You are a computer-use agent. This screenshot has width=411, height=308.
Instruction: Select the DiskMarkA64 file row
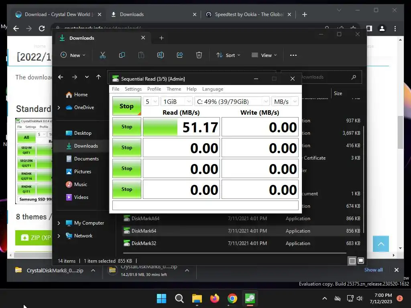pos(241,219)
